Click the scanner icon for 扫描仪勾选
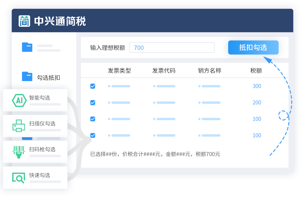Screen dimensions: 305x197 [x=19, y=126]
